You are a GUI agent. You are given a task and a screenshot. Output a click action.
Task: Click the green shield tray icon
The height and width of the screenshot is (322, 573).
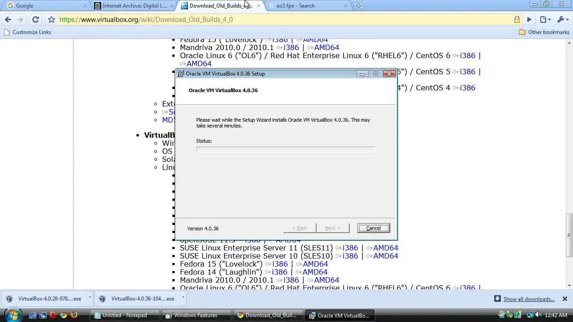(509, 315)
